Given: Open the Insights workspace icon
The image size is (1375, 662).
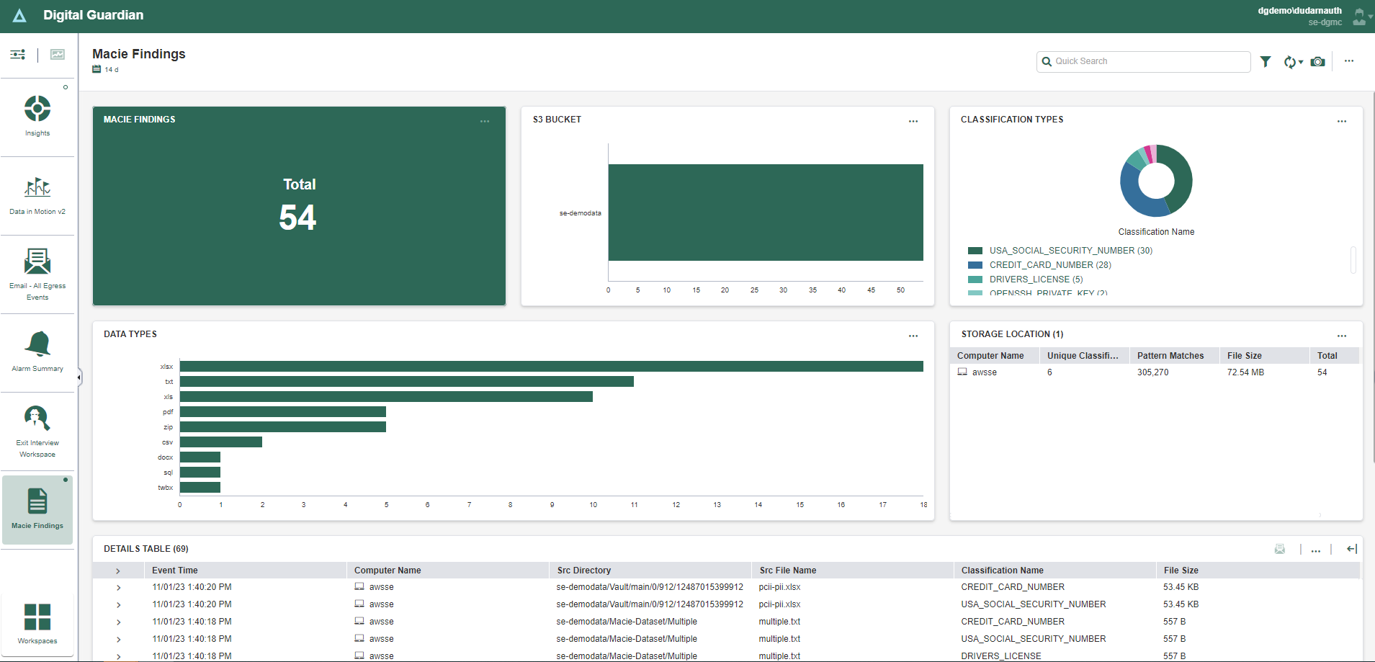Looking at the screenshot, I should [x=37, y=109].
